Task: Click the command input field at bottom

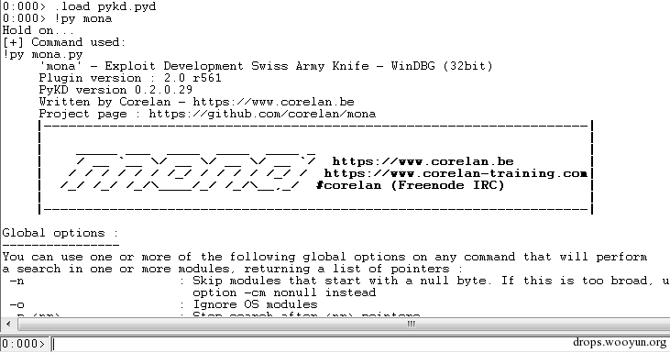Action: 359,344
